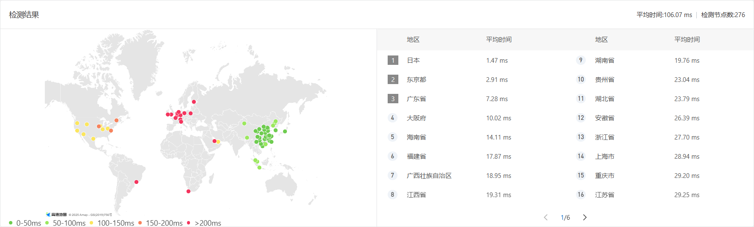Click the 10.02 ms value
This screenshot has width=754, height=227.
[499, 118]
